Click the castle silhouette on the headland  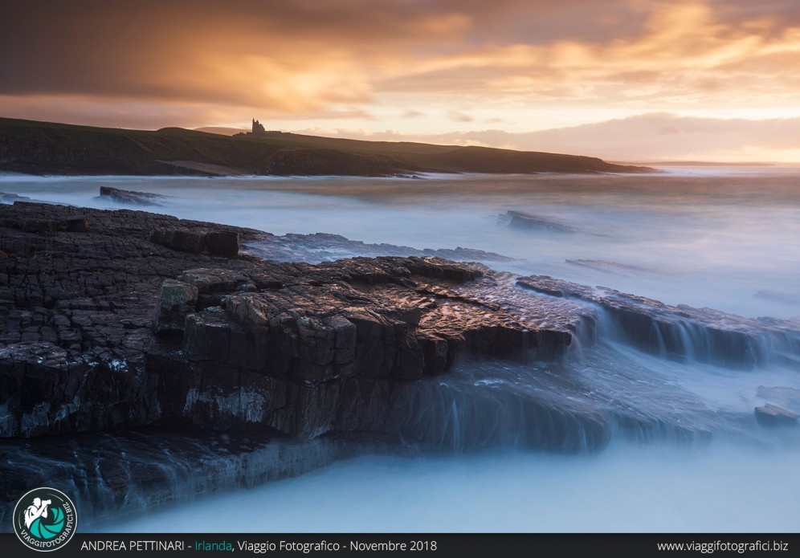coord(258,126)
